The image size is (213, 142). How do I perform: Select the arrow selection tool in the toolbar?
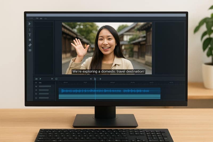coord(30,24)
